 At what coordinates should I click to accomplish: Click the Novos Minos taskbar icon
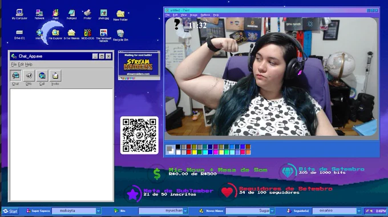pyautogui.click(x=201, y=211)
